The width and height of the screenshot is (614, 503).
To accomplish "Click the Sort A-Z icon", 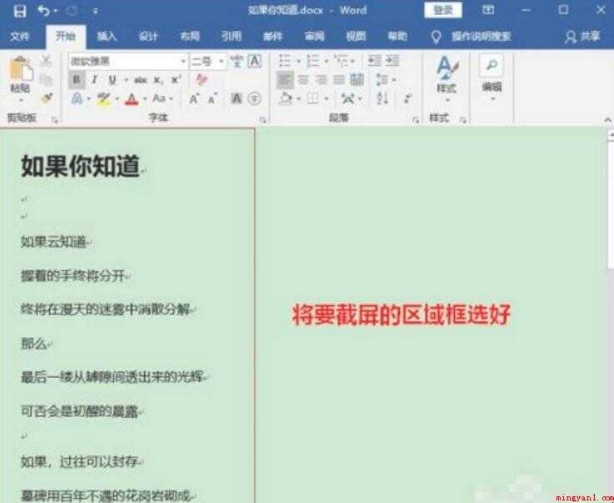I will pyautogui.click(x=382, y=98).
